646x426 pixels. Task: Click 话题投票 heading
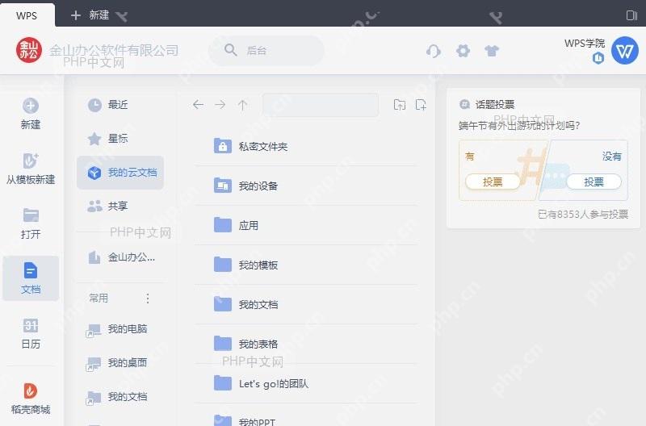[x=495, y=105]
